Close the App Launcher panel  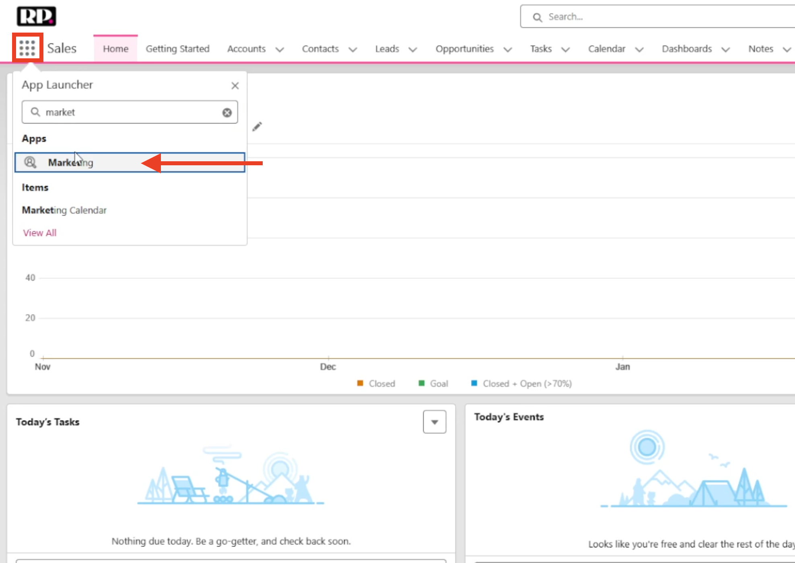[235, 86]
